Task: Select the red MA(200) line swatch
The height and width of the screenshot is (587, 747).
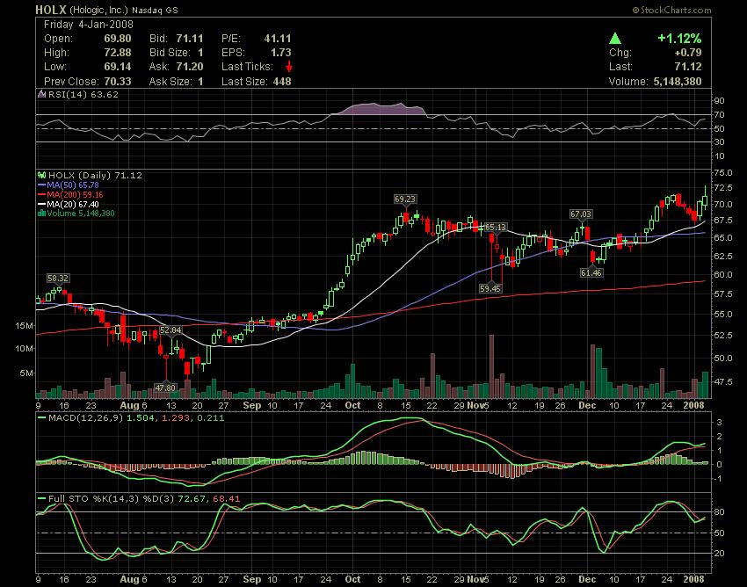Action: tap(42, 195)
